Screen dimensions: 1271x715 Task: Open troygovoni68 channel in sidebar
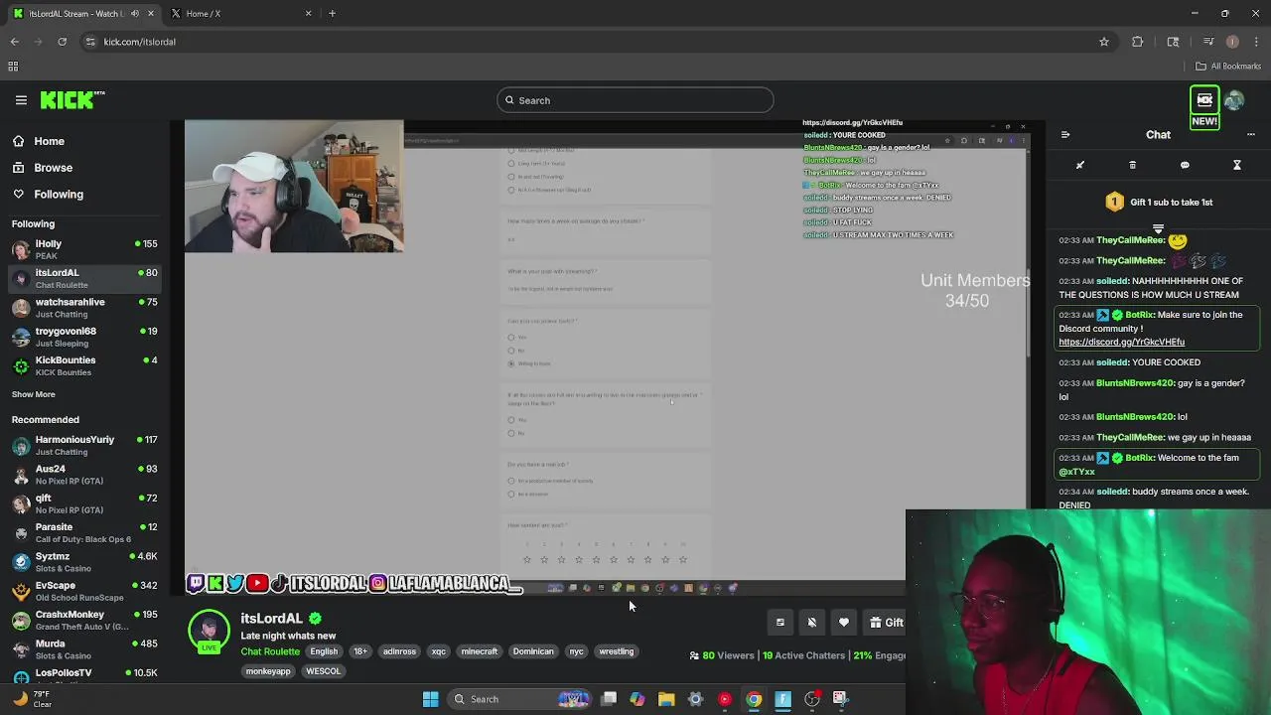pos(84,337)
